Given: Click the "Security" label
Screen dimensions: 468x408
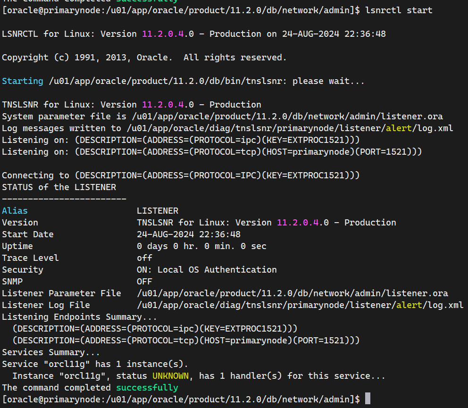Looking at the screenshot, I should [x=23, y=269].
